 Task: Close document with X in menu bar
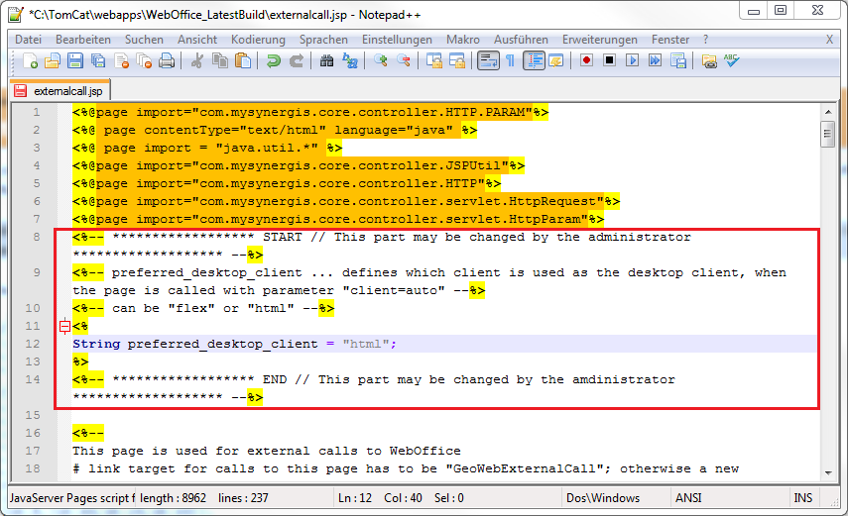click(829, 40)
